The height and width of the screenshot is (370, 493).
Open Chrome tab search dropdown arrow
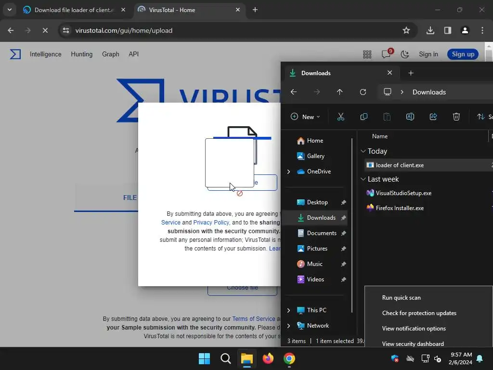10,10
